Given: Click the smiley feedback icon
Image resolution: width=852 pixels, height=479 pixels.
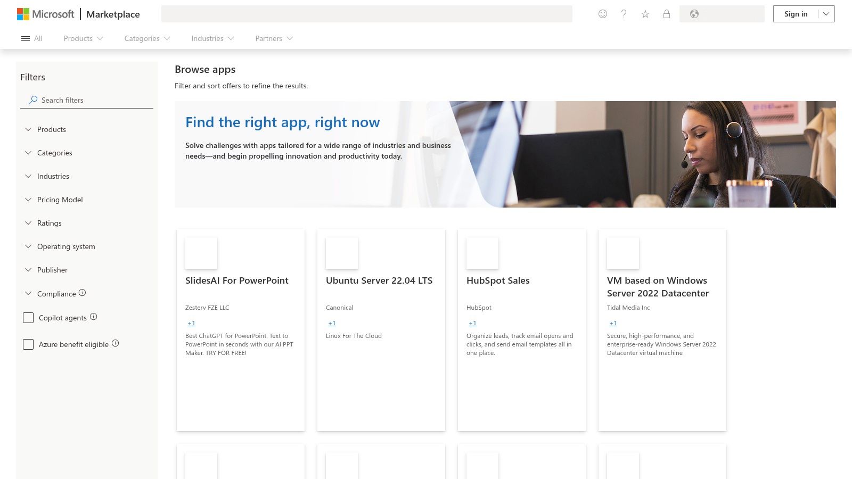Looking at the screenshot, I should [602, 14].
